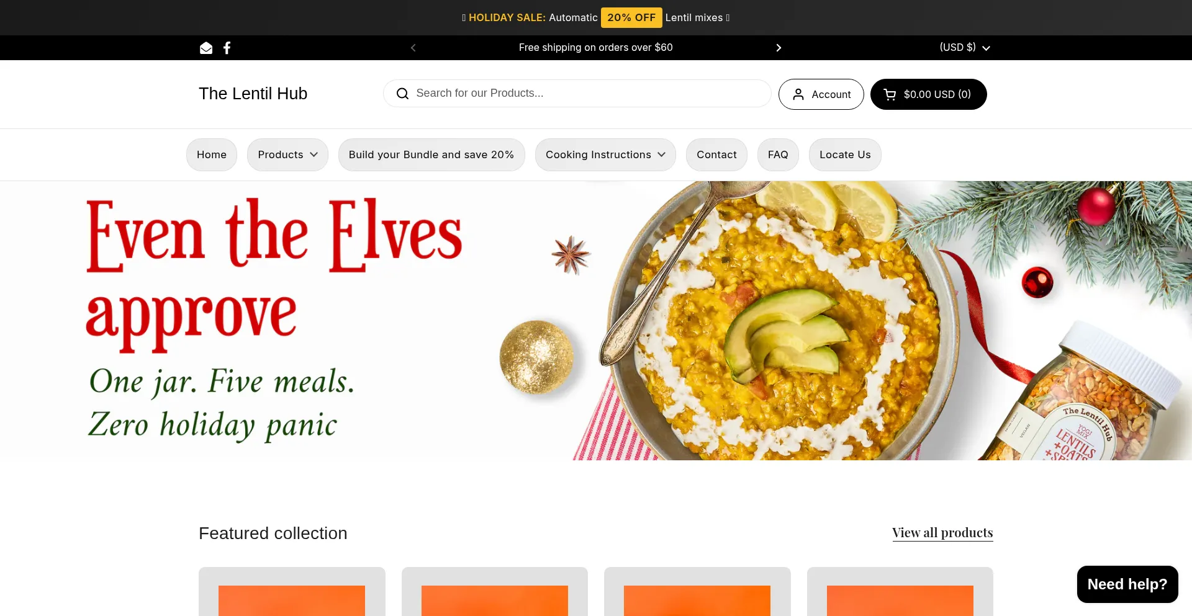
Task: Go to the Home menu item
Action: click(212, 154)
